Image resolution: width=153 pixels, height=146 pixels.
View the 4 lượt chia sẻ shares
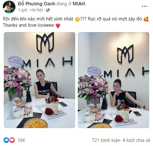(136, 140)
